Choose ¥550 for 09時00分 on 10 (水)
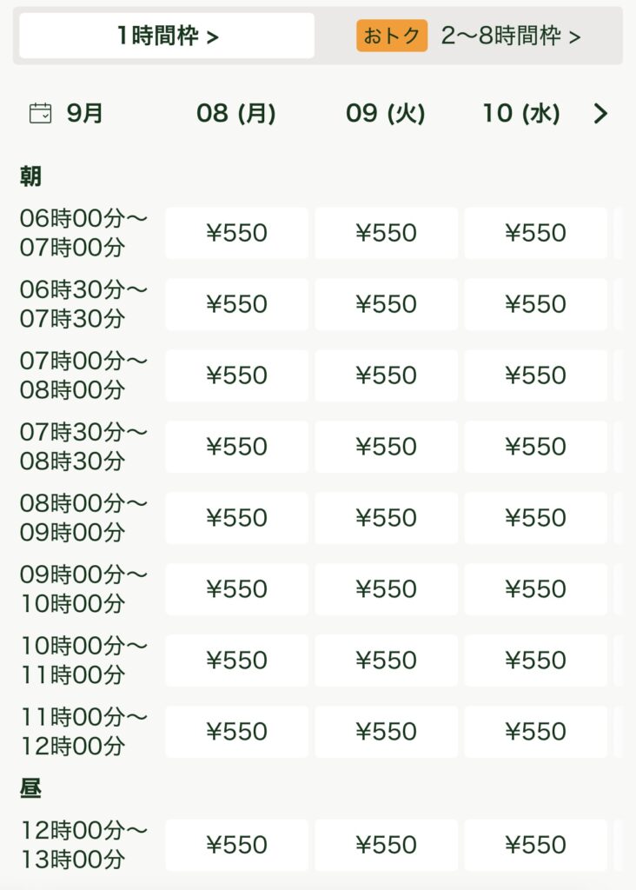 (535, 589)
